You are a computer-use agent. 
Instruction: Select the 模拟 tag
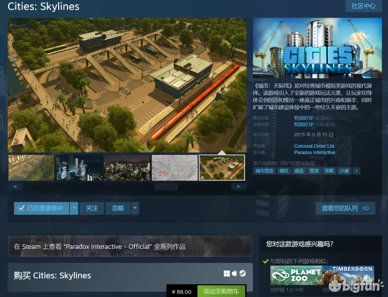click(284, 171)
